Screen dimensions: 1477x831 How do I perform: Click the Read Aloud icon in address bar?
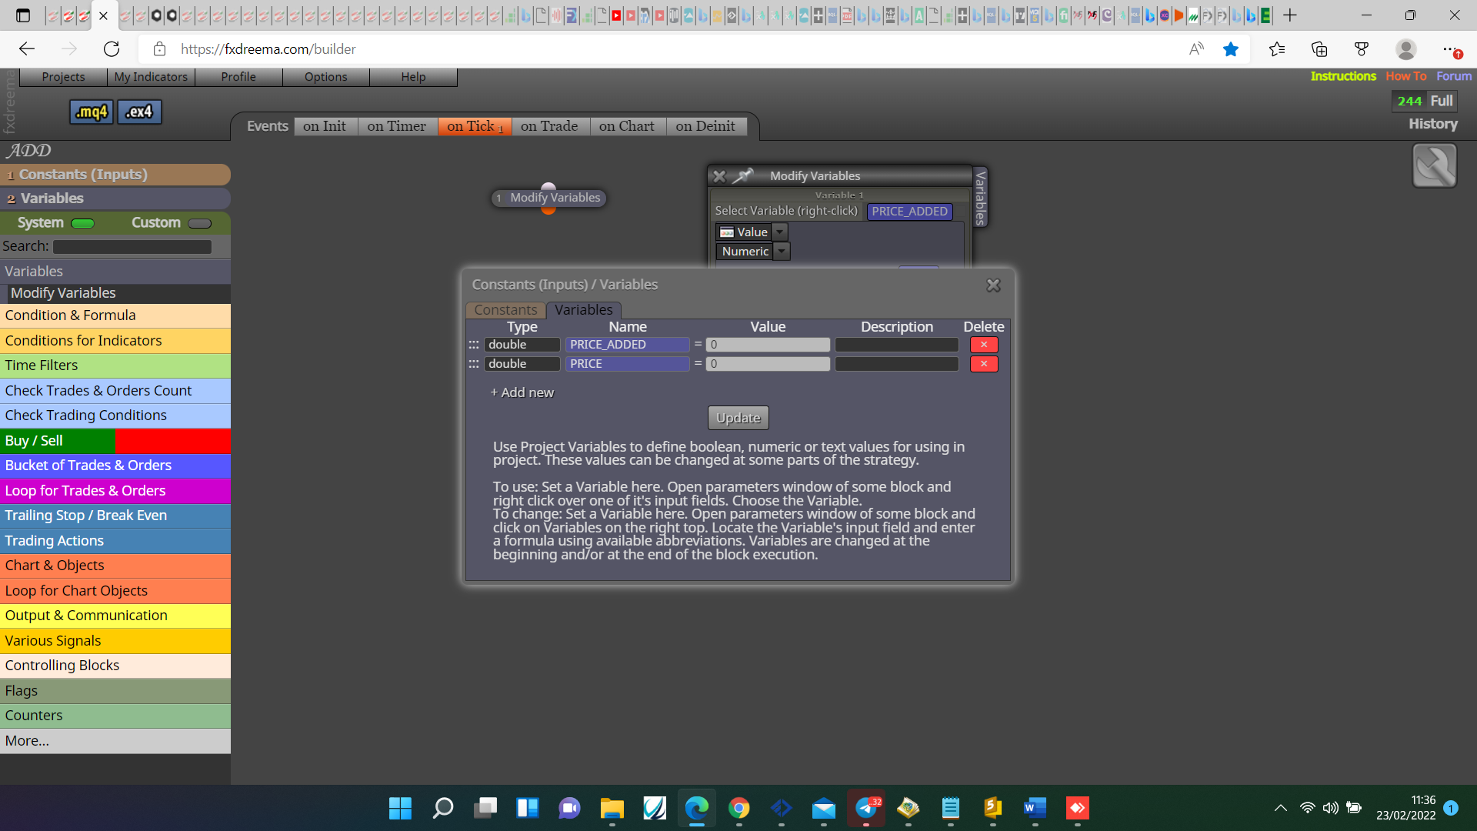pos(1196,49)
